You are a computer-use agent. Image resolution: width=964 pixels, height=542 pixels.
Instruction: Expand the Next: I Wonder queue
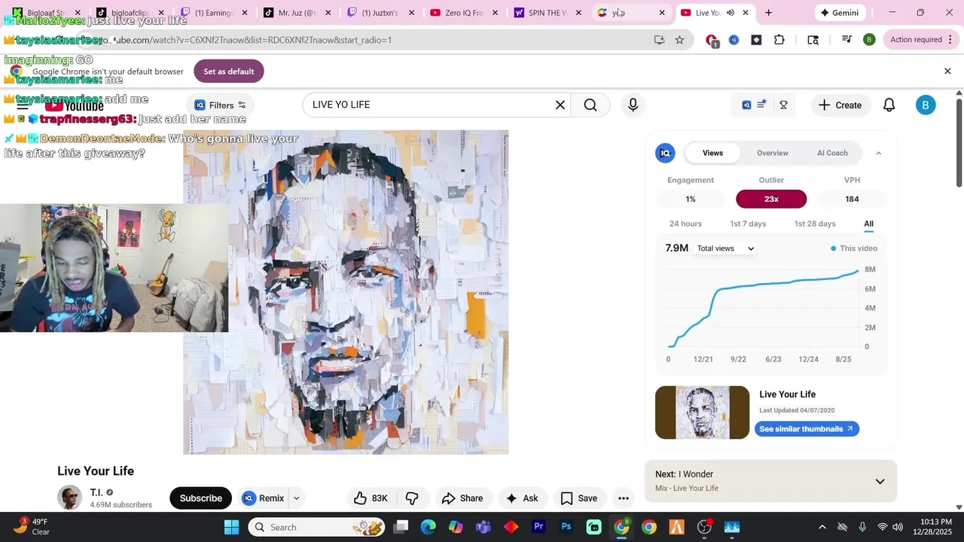[x=880, y=482]
